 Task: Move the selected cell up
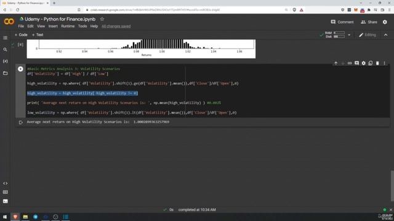tap(336, 63)
